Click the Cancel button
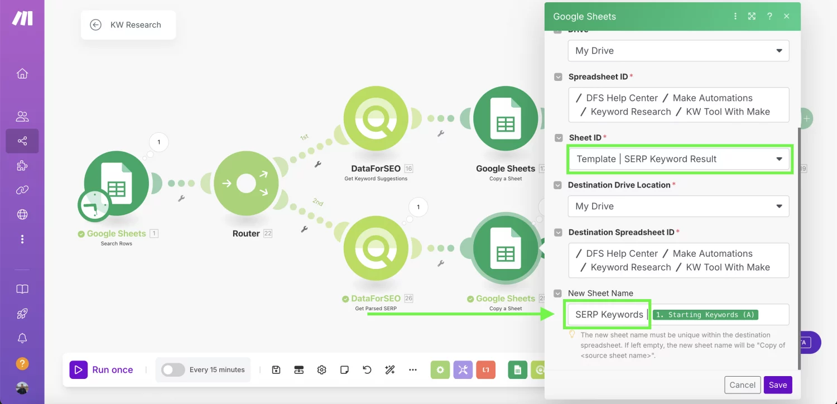Image resolution: width=837 pixels, height=404 pixels. tap(743, 384)
